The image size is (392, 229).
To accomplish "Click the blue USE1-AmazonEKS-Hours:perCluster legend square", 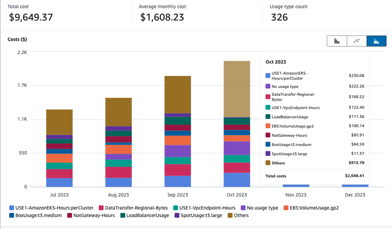I will 11,208.
